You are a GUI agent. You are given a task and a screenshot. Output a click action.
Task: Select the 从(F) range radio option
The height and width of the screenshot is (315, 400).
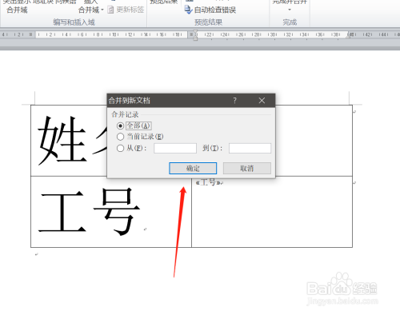pyautogui.click(x=120, y=148)
